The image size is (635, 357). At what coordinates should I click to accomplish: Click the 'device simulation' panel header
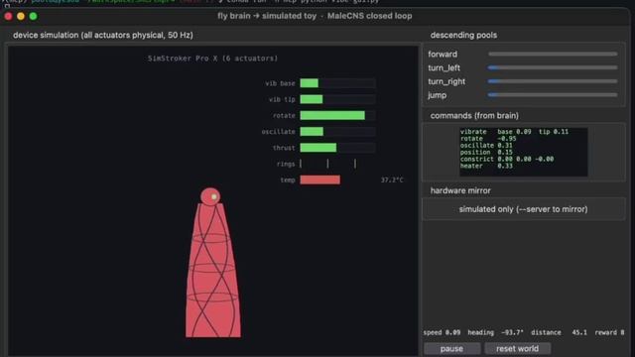pyautogui.click(x=103, y=35)
